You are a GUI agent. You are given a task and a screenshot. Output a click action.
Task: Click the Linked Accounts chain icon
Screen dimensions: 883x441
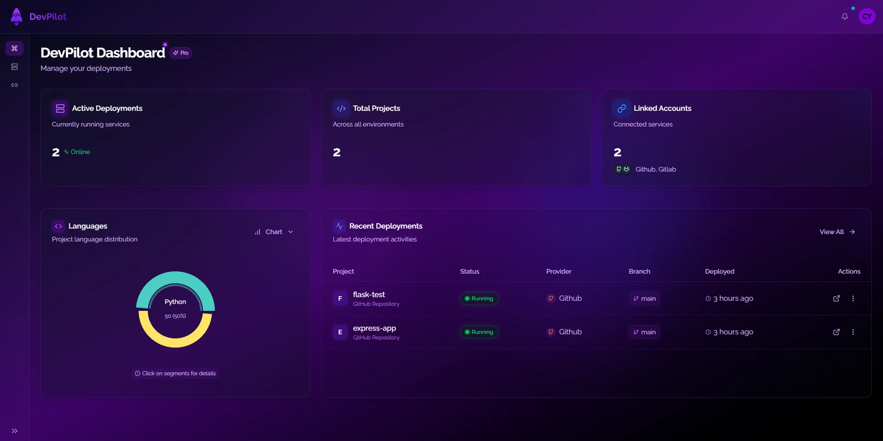click(621, 108)
